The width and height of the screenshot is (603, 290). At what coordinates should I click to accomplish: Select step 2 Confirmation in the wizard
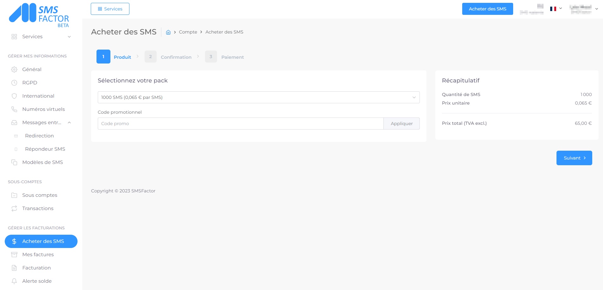tap(168, 57)
